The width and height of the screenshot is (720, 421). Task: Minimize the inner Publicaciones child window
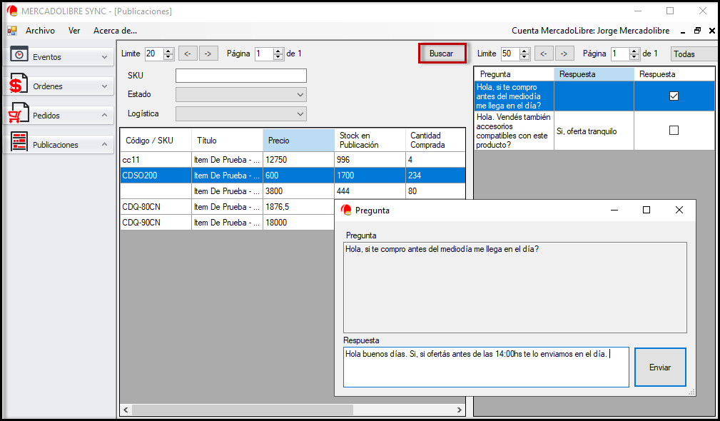[x=683, y=31]
